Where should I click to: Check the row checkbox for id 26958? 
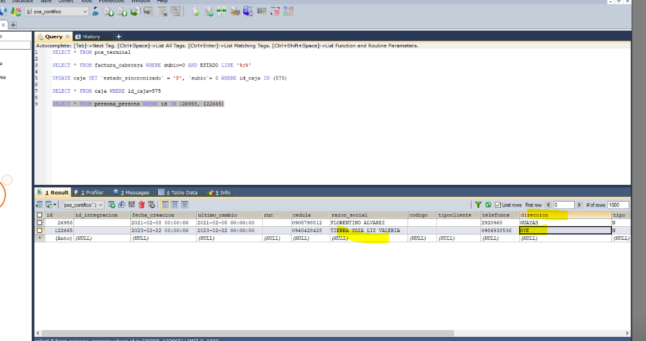[x=39, y=223]
